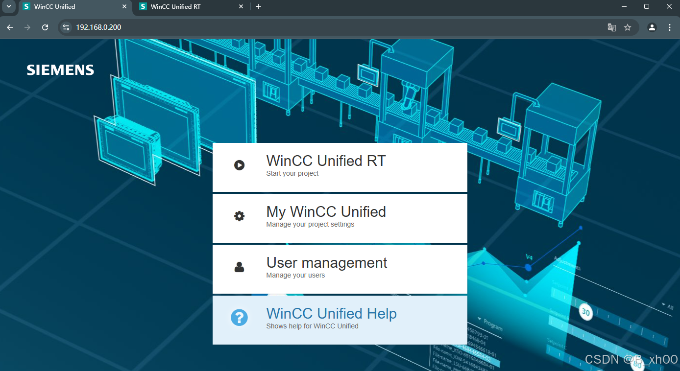This screenshot has height=371, width=680.
Task: Close the WinCC Unified RT browser tab
Action: 241,7
